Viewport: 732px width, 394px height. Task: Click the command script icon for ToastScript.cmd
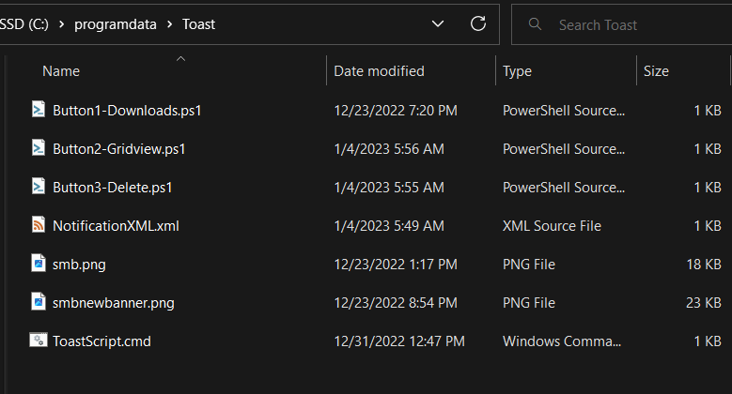tap(39, 341)
